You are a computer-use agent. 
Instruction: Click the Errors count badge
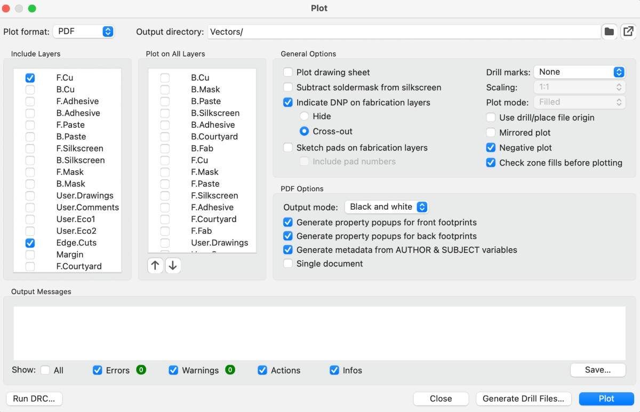coord(141,369)
